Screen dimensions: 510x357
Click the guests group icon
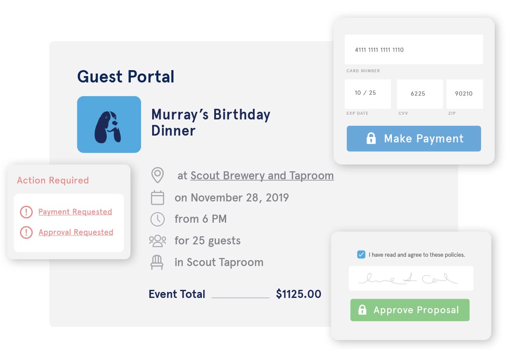(x=158, y=241)
